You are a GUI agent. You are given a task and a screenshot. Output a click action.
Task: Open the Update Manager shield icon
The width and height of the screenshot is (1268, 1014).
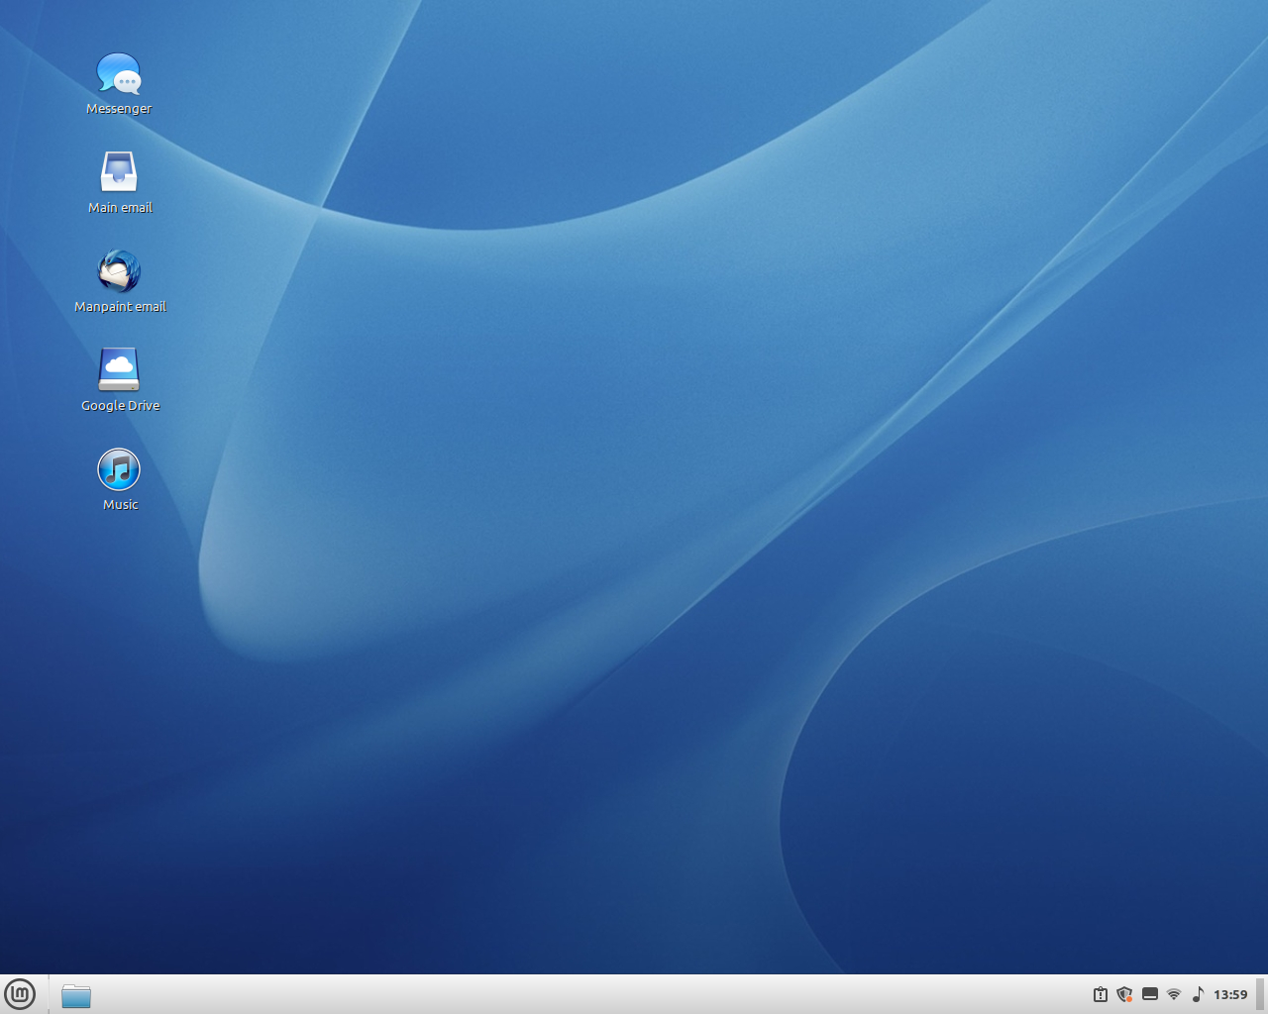click(x=1124, y=994)
